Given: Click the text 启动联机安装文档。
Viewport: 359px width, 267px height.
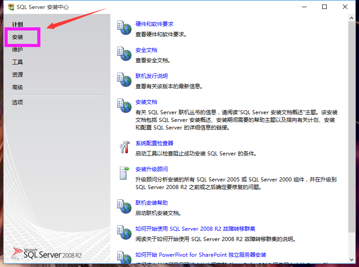Looking at the screenshot, I should point(158,213).
